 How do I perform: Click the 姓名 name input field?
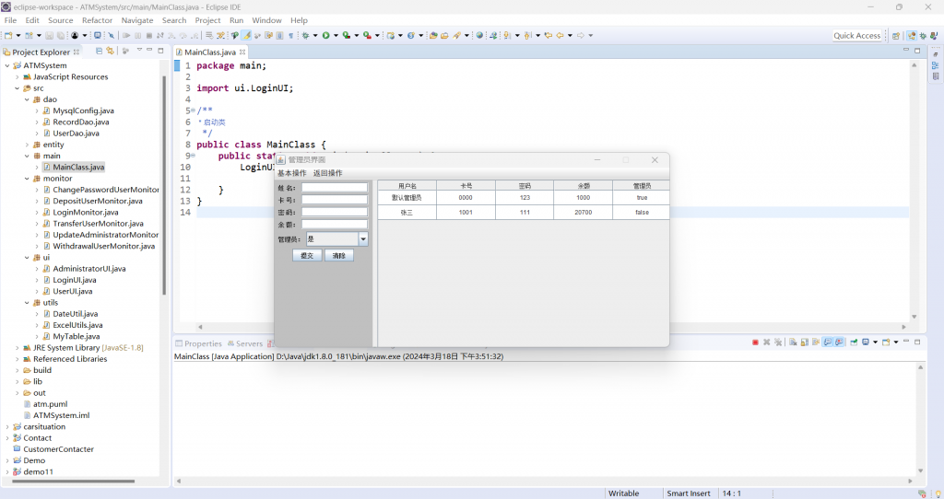(x=334, y=188)
